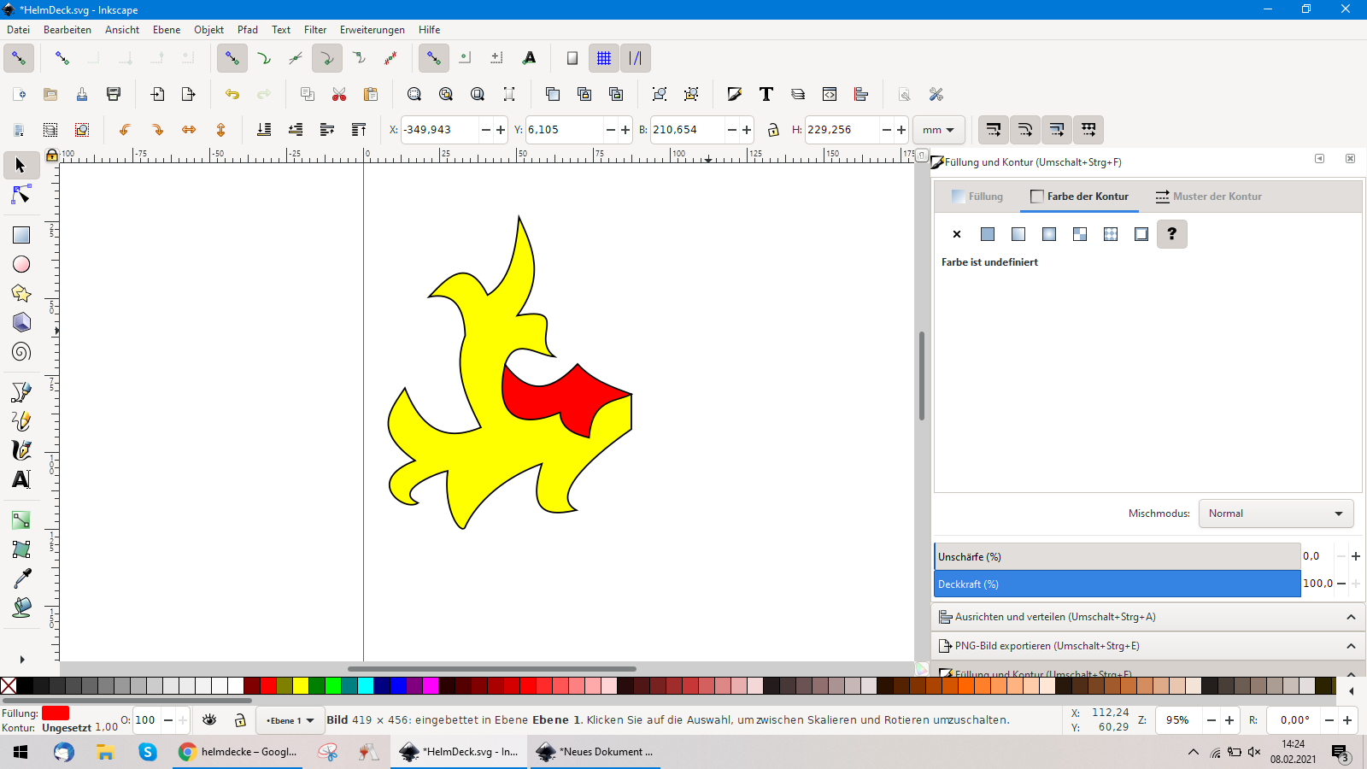Open the XML editor icon
Screen dimensions: 1367x769
[829, 94]
